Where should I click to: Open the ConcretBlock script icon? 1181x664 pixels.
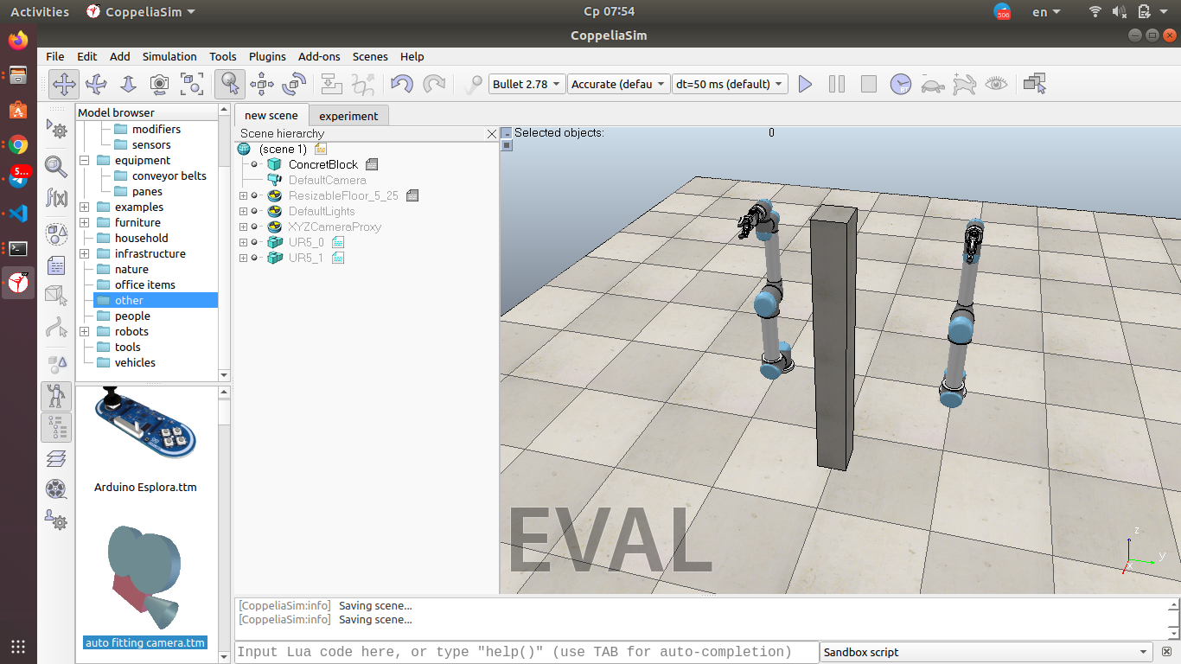point(372,164)
